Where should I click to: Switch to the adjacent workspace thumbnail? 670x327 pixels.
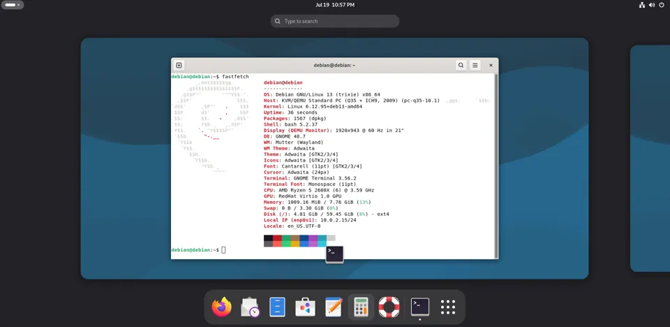650,159
